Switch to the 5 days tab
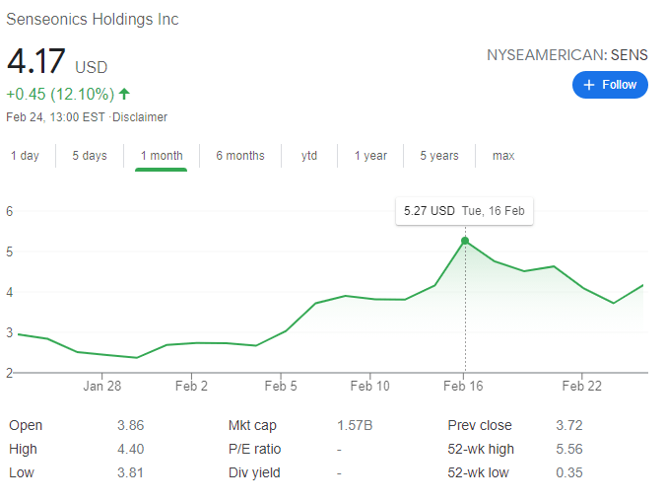The image size is (665, 502). (90, 156)
